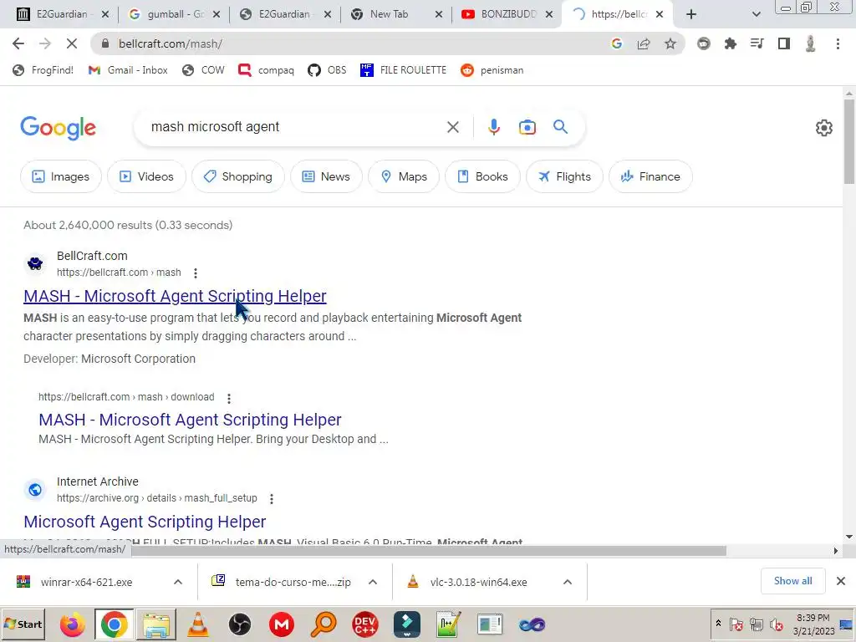
Task: Open MEGA app from the taskbar
Action: coord(282,624)
